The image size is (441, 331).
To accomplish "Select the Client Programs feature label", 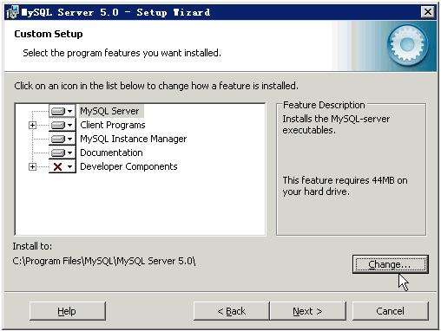I will pos(113,125).
